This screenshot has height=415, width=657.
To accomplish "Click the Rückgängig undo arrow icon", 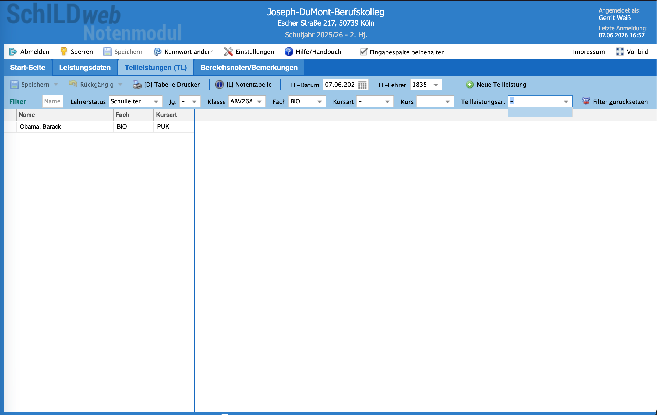I will coord(73,84).
